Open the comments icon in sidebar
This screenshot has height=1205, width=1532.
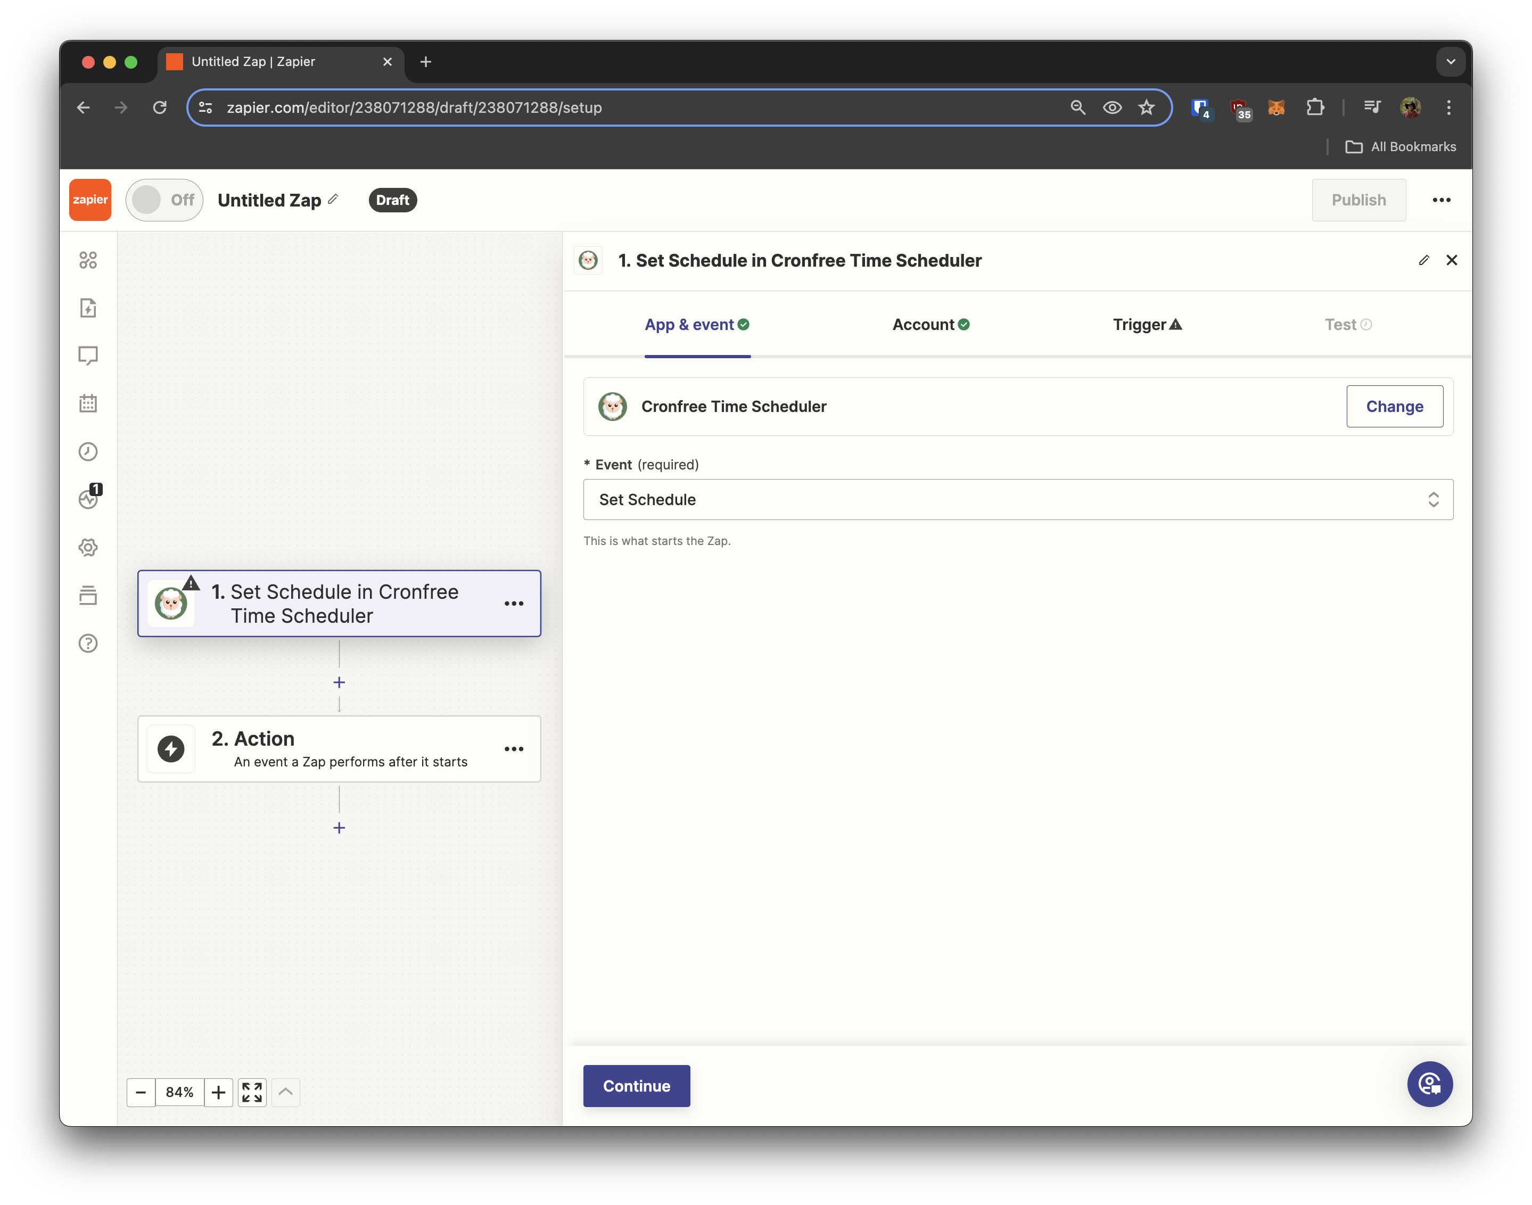click(x=88, y=356)
